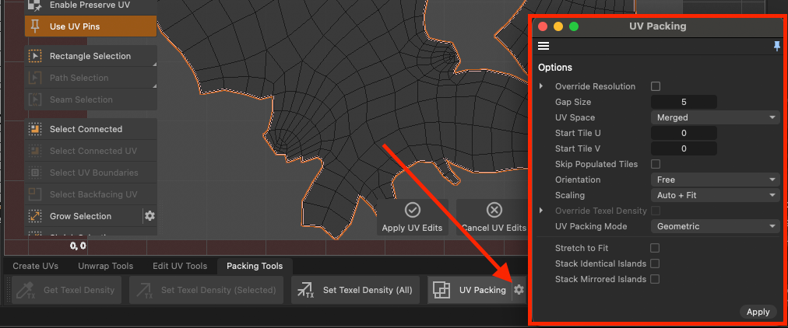Toggle the Override Resolution checkbox

point(656,86)
